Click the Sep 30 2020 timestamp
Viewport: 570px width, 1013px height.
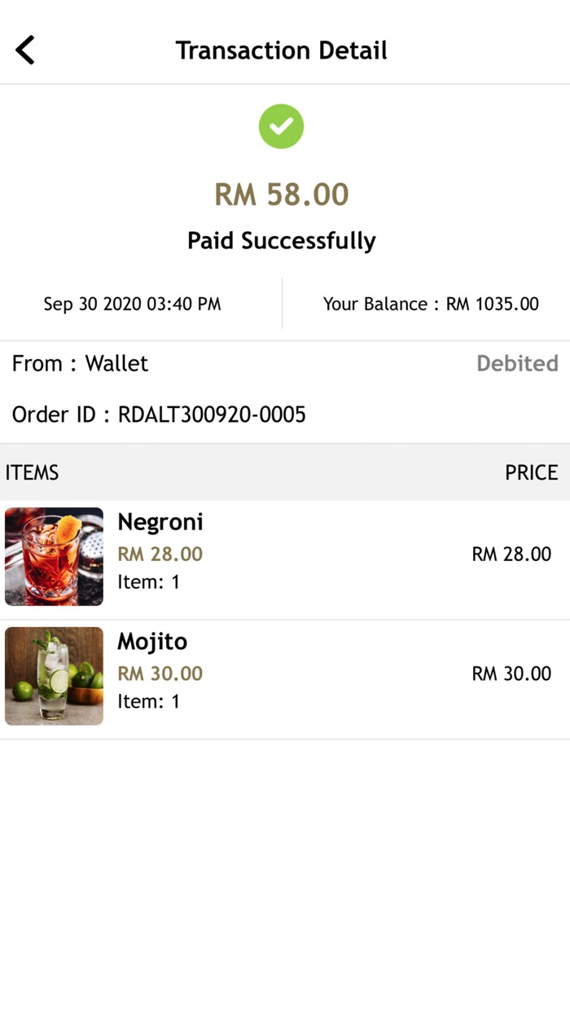point(132,305)
